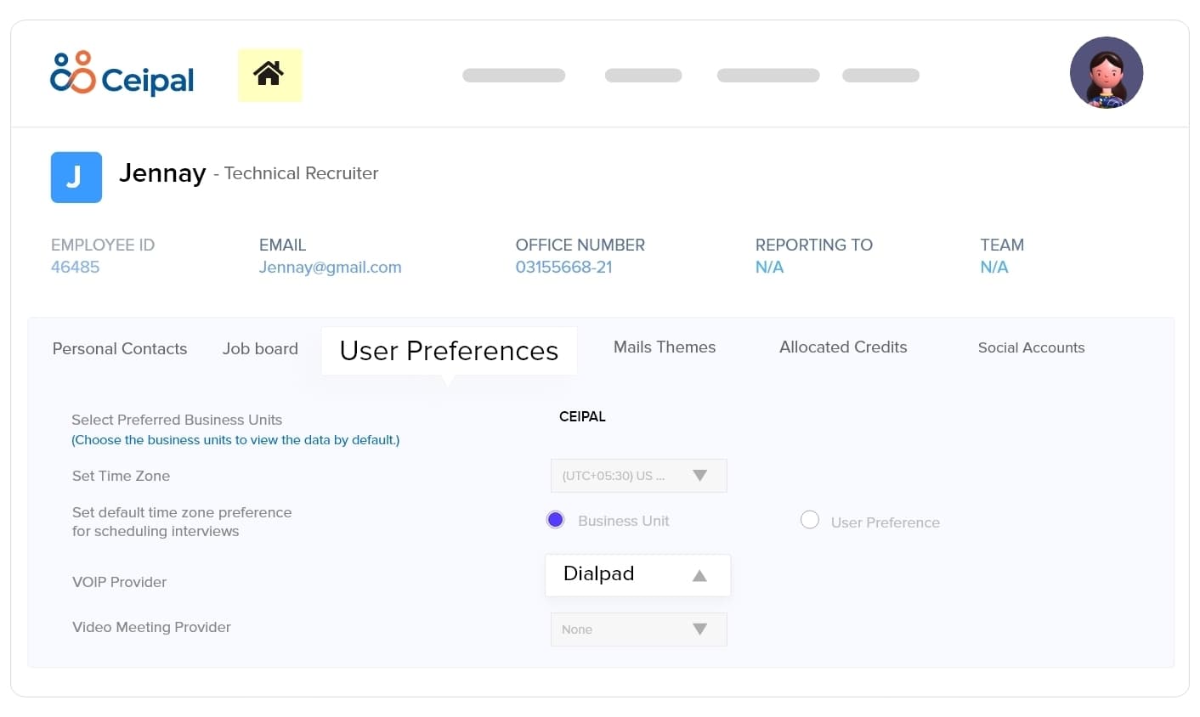Expand the Set Time Zone dropdown
Screen dimensions: 1200x717
pos(638,476)
